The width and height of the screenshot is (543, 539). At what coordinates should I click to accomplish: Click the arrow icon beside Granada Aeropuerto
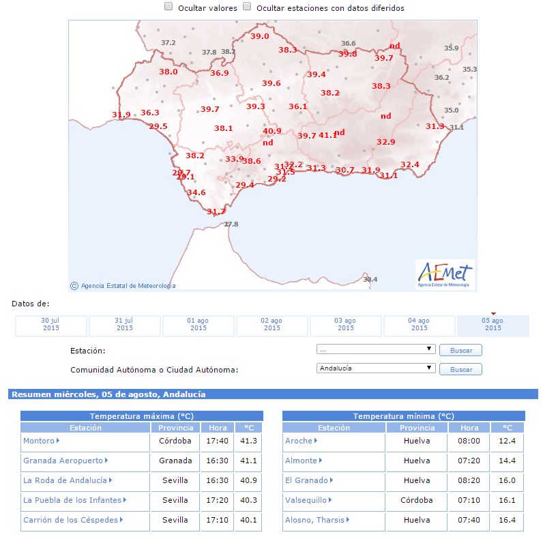[106, 461]
